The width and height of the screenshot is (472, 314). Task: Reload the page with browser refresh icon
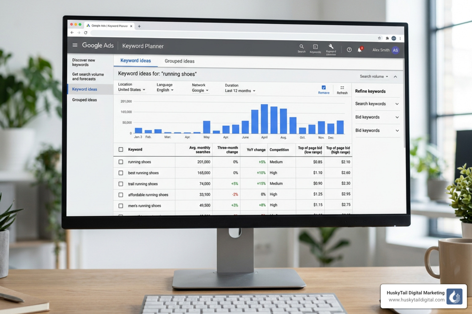pos(86,33)
